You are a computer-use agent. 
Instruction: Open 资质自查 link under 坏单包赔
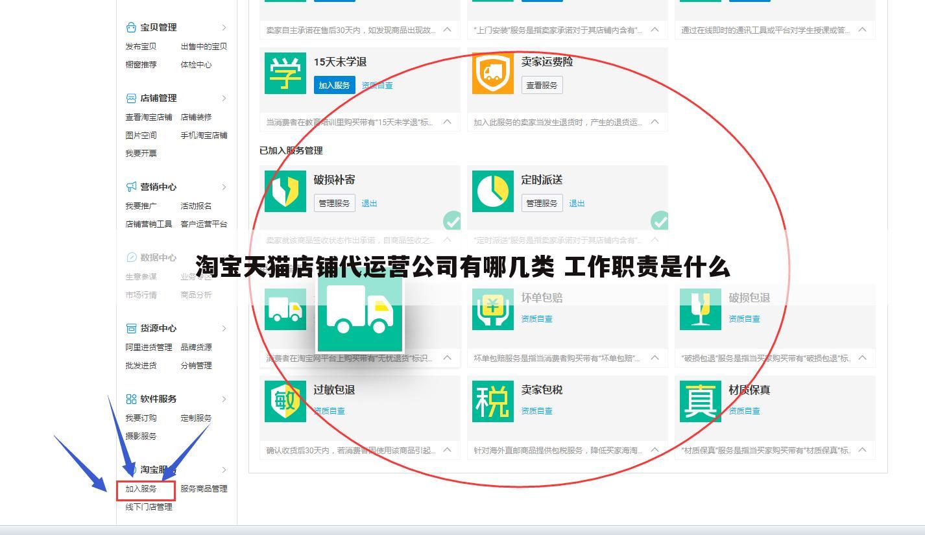click(x=537, y=318)
